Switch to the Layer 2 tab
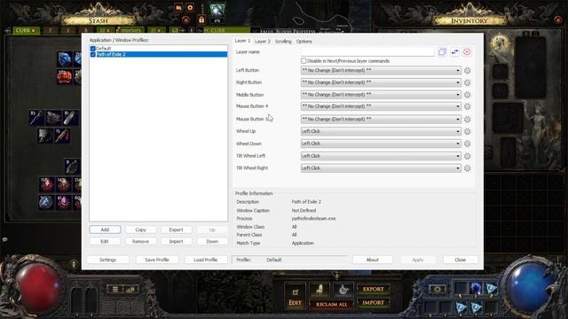 [x=263, y=42]
